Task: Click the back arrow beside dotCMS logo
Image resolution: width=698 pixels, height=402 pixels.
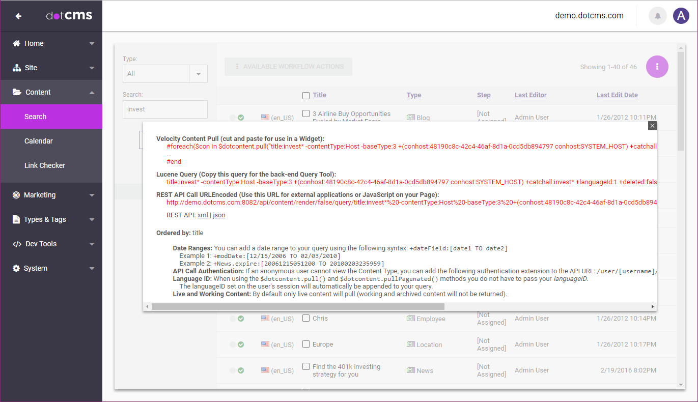Action: point(18,16)
